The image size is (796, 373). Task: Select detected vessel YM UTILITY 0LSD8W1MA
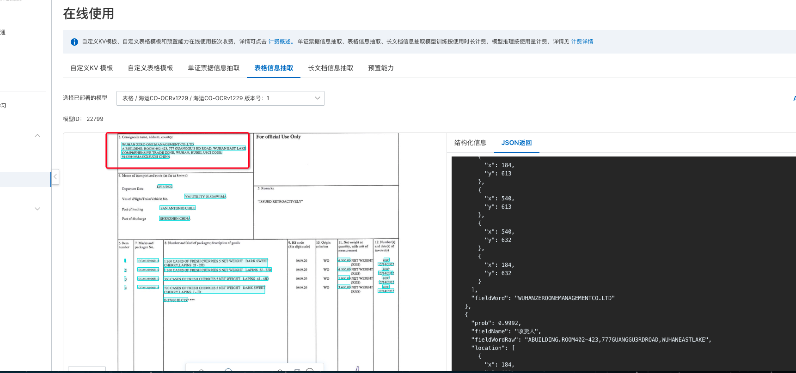(205, 197)
